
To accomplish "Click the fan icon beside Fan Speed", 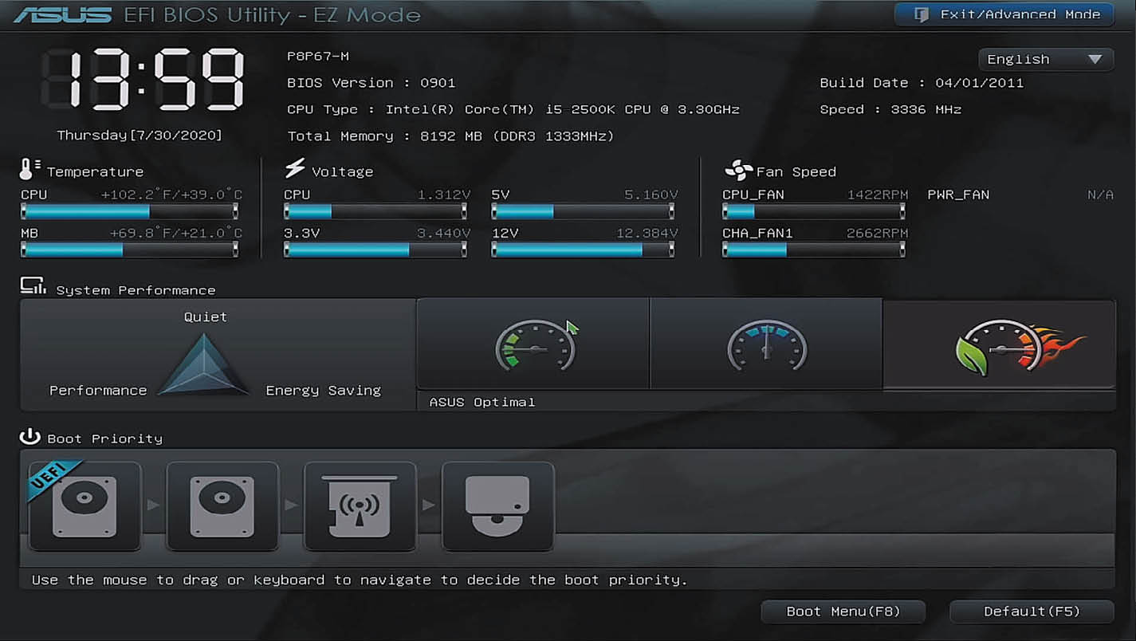I will click(737, 170).
